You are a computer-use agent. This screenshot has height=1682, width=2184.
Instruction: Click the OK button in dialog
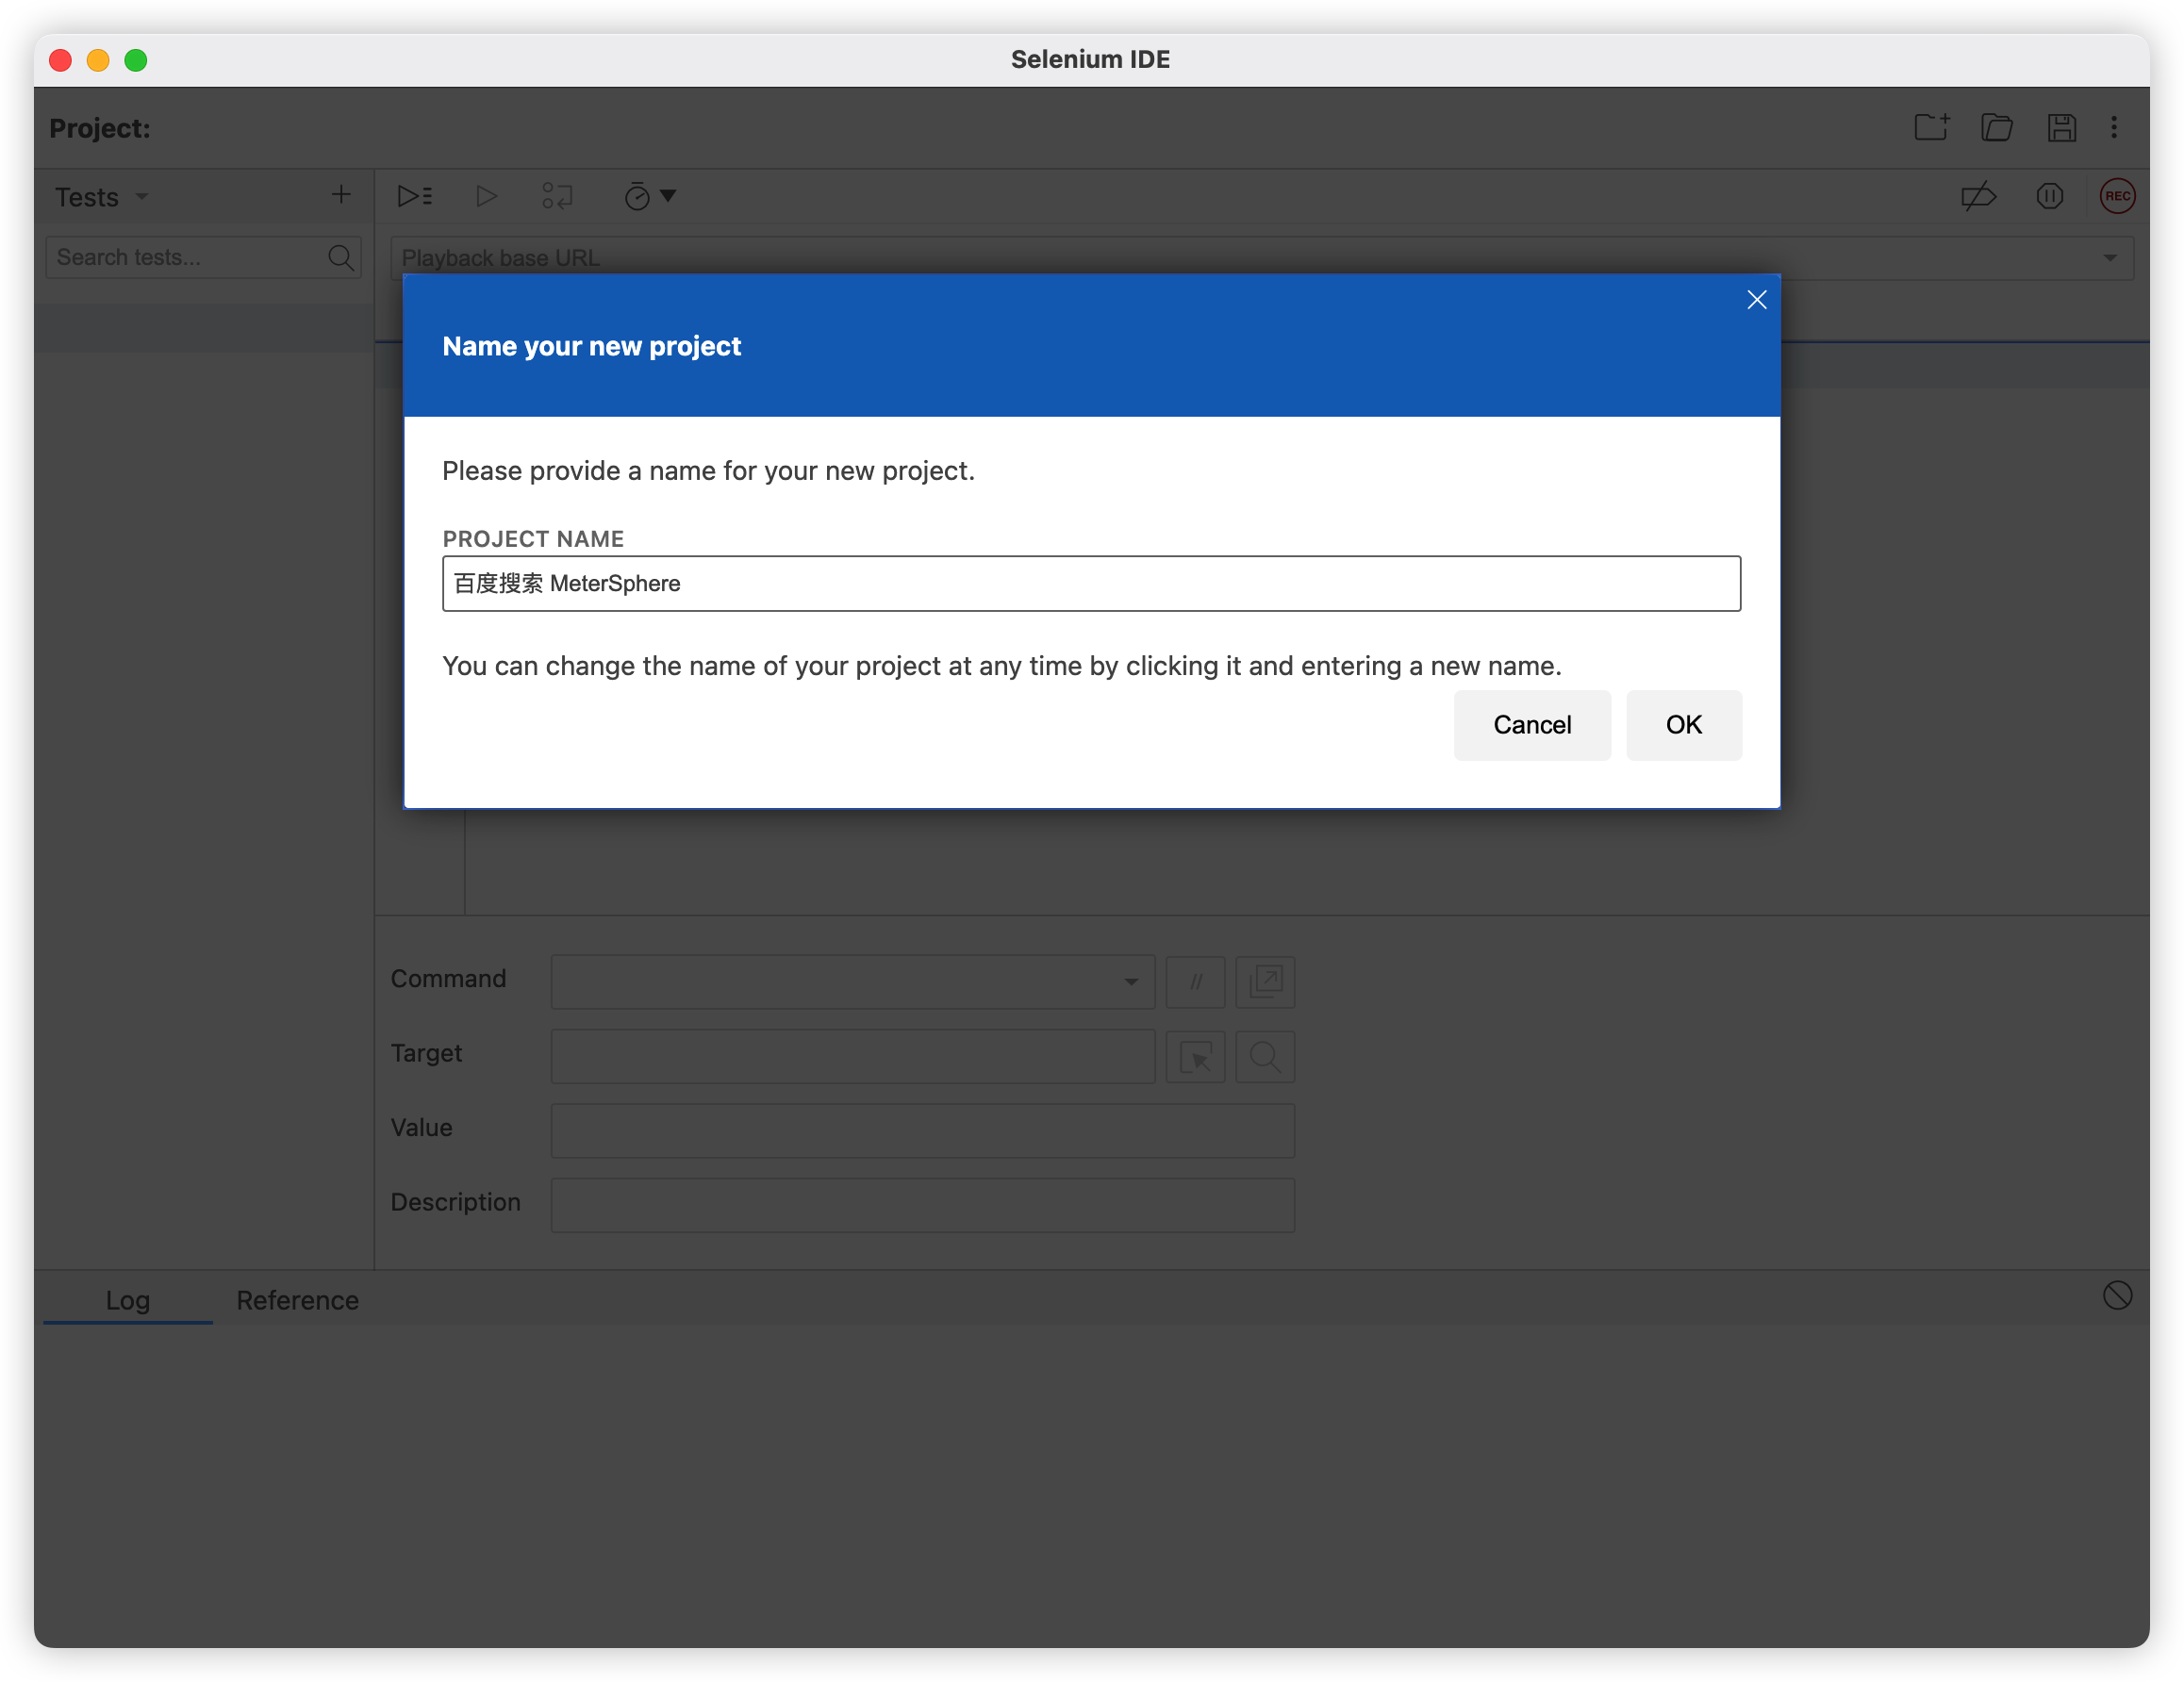point(1683,725)
